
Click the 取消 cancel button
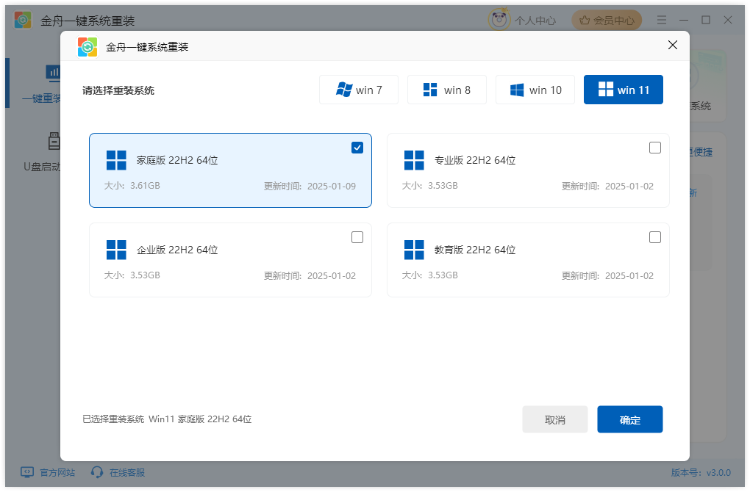coord(555,419)
